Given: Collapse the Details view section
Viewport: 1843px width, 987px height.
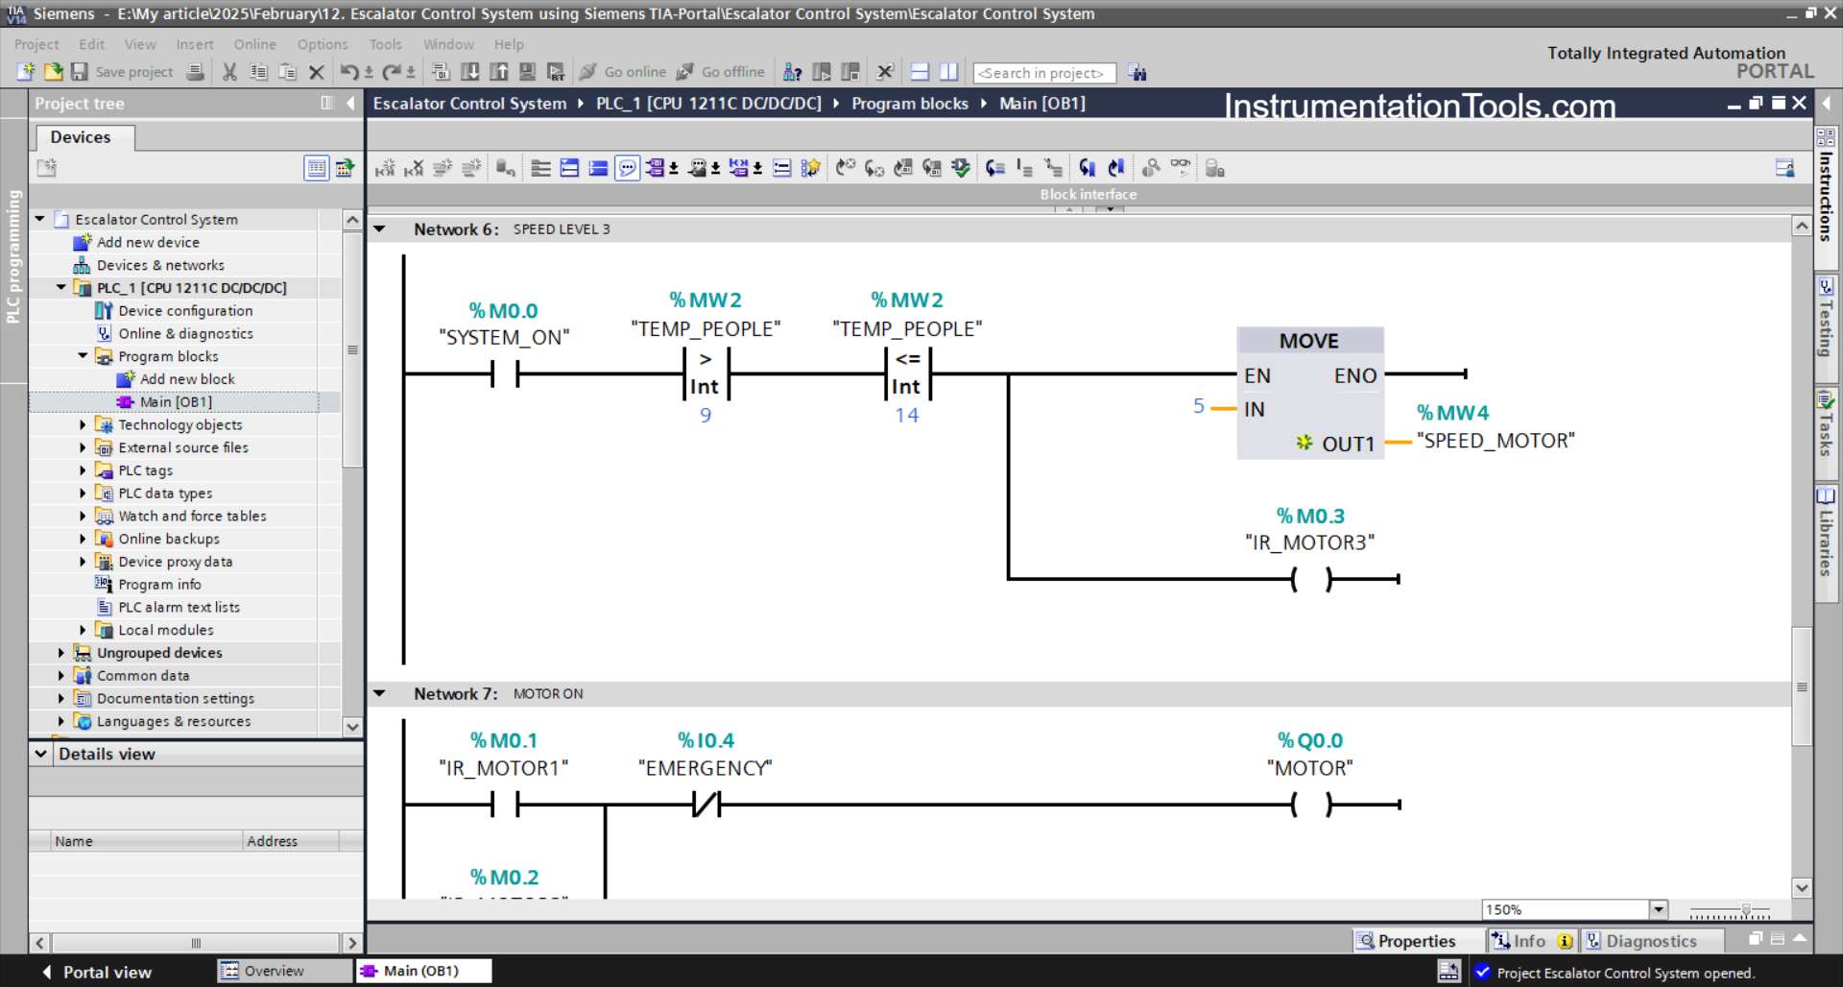Looking at the screenshot, I should coord(41,754).
